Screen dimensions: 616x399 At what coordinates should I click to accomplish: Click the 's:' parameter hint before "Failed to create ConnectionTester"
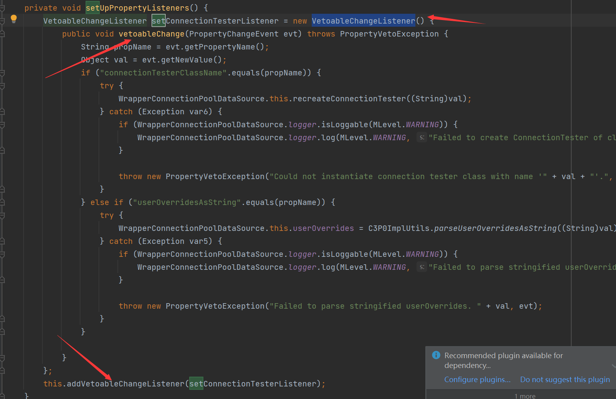(422, 137)
